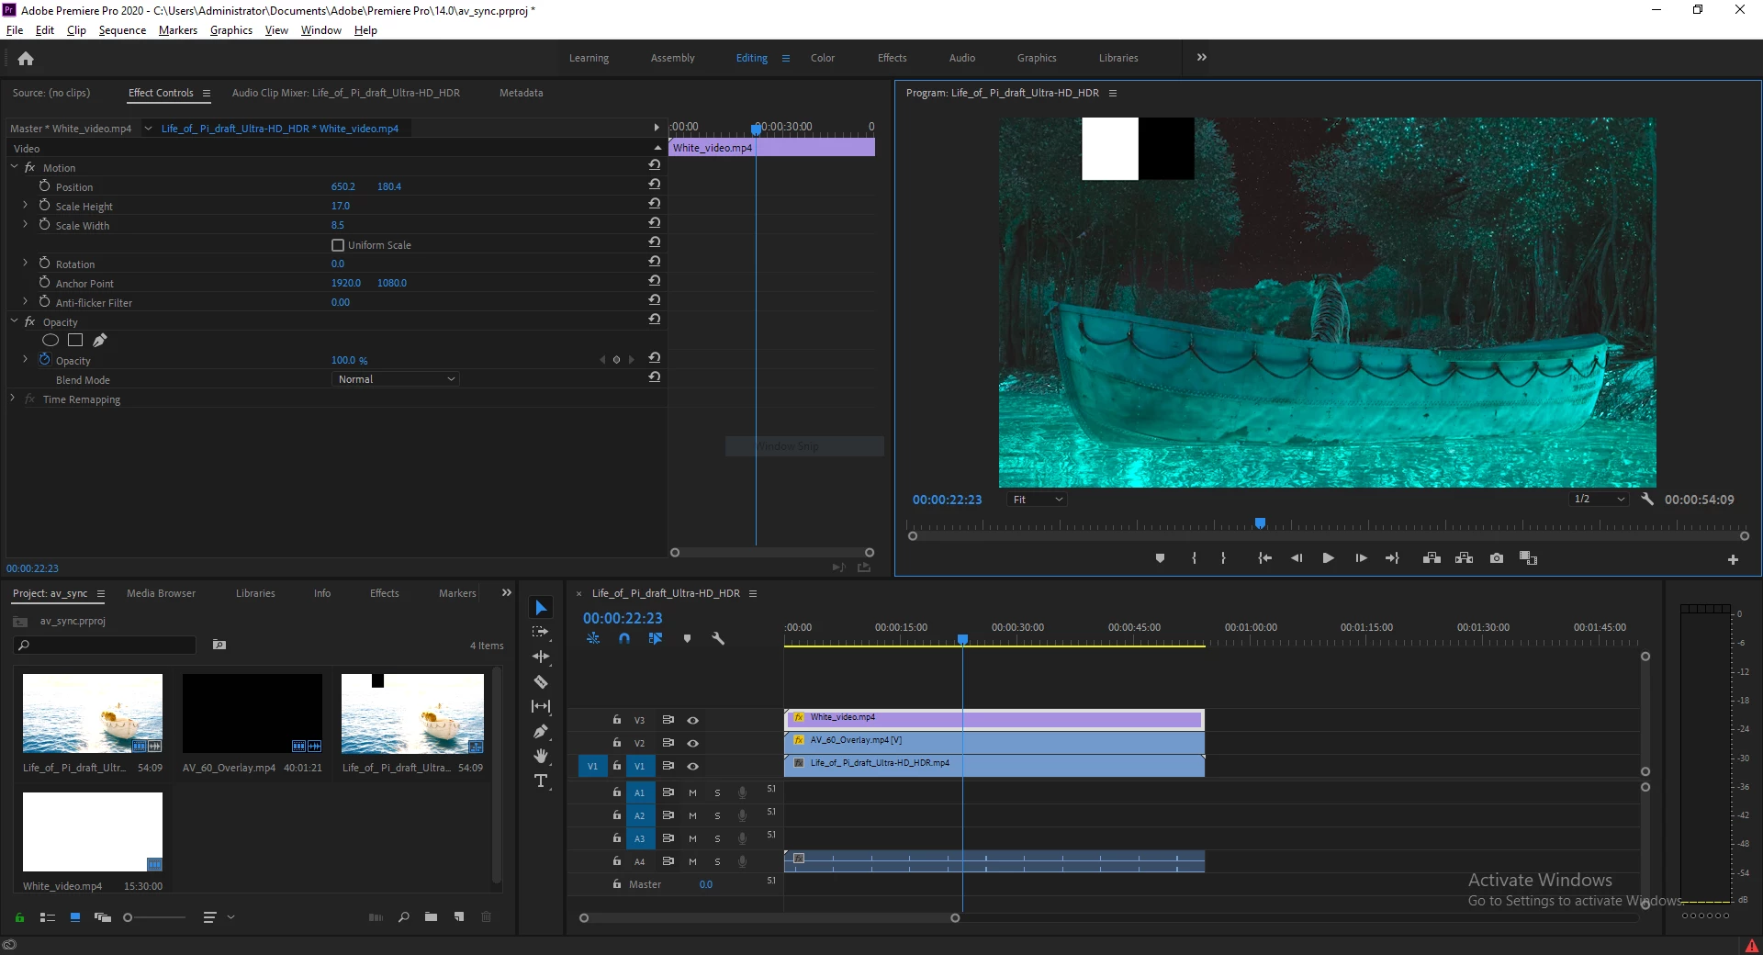Screen dimensions: 1763x955
Task: Select the Slip tool
Action: point(541,706)
